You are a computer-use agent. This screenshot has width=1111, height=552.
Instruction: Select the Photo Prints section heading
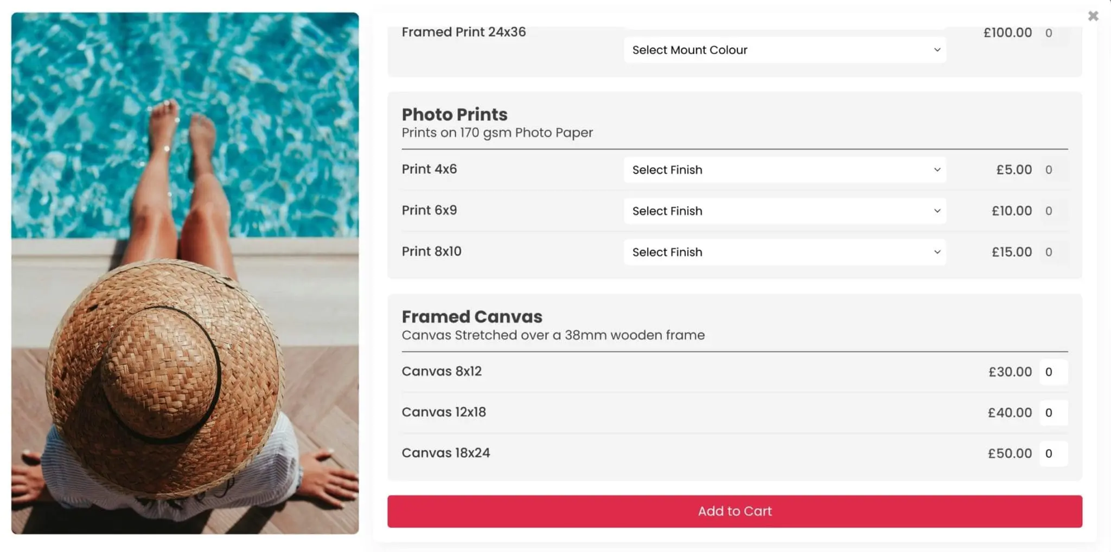coord(455,114)
